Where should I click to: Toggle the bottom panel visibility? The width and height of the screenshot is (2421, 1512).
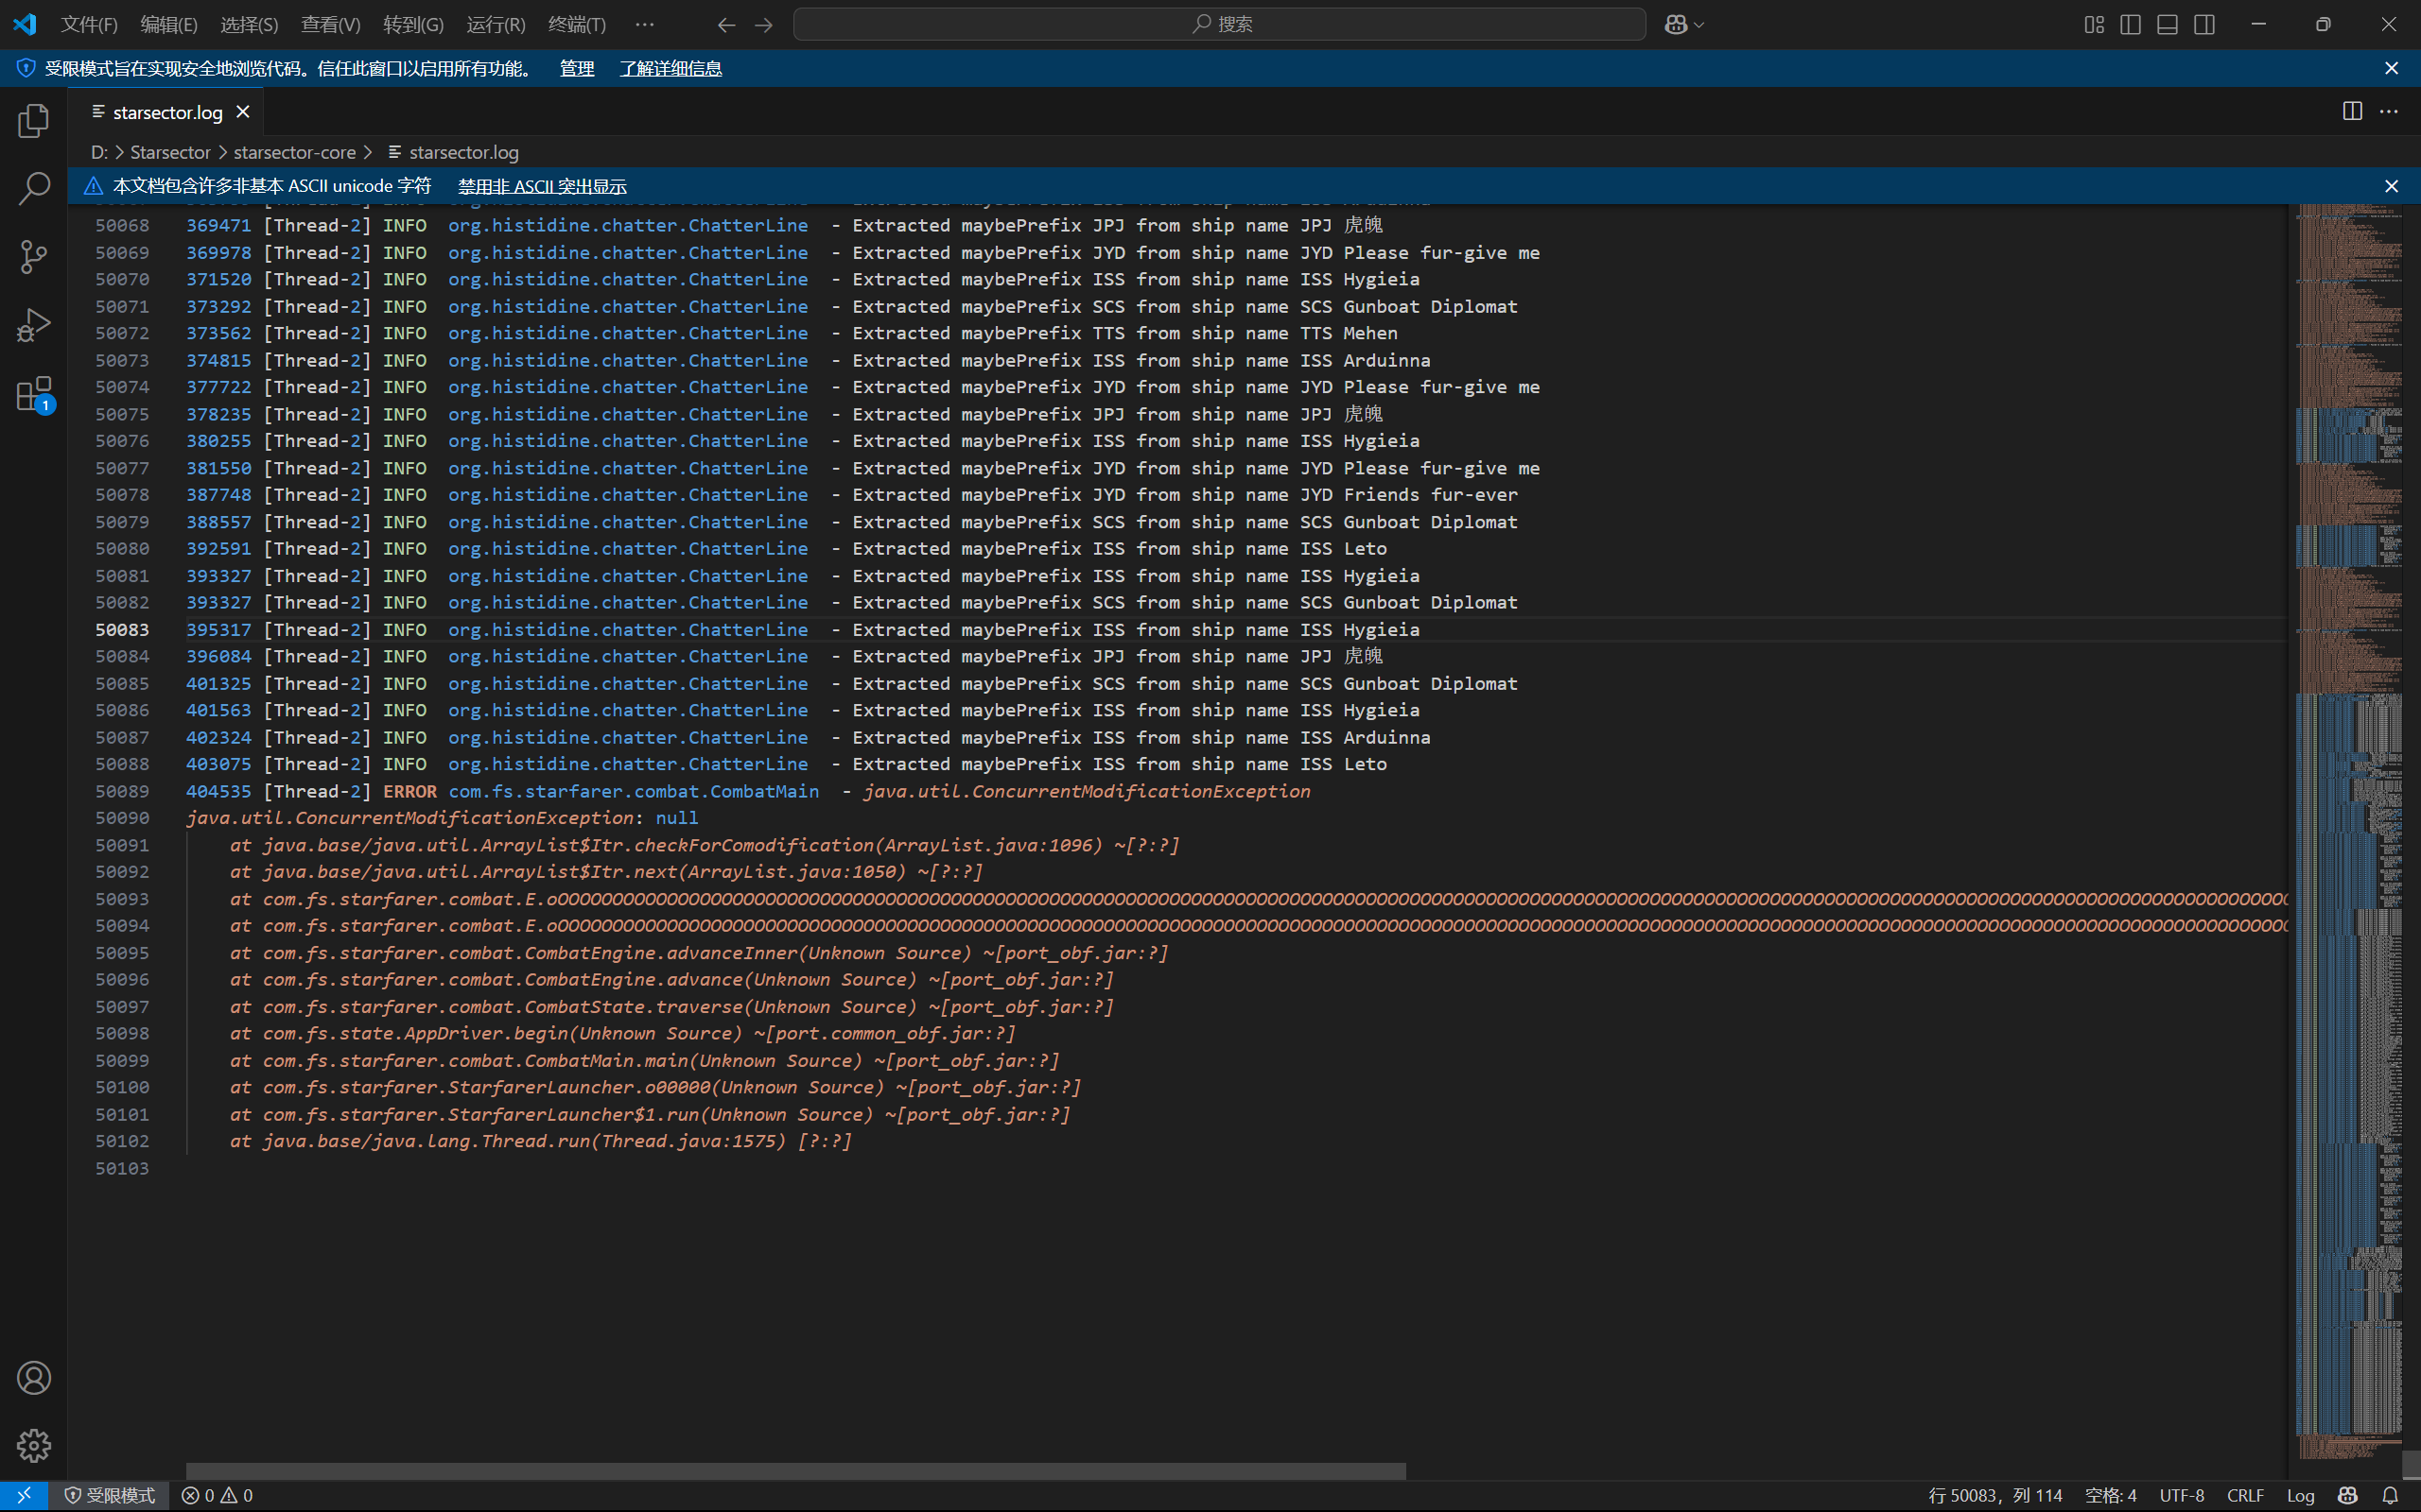click(x=2167, y=24)
